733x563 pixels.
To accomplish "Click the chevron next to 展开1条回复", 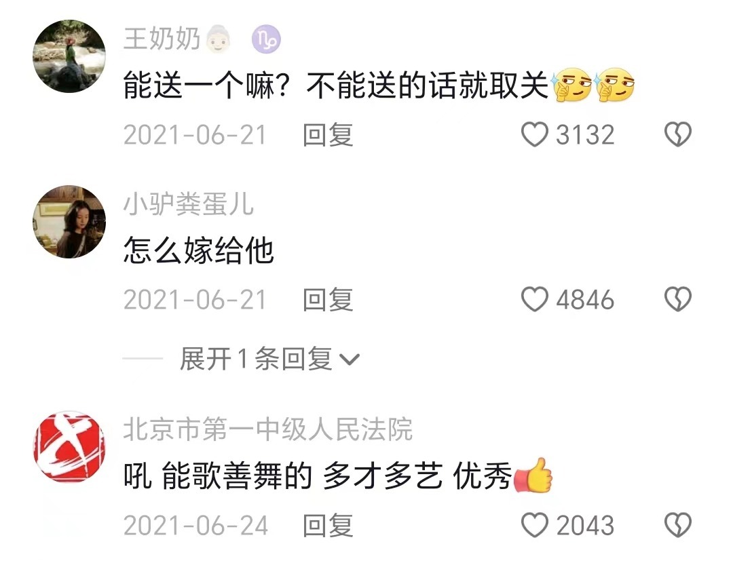I will (350, 360).
